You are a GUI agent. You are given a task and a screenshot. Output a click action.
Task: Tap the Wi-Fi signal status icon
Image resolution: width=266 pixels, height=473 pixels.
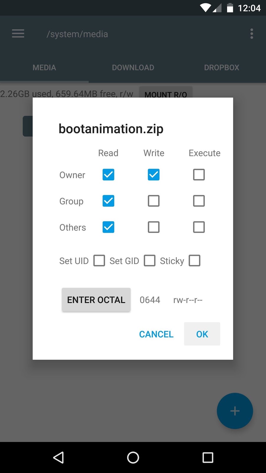[205, 8]
